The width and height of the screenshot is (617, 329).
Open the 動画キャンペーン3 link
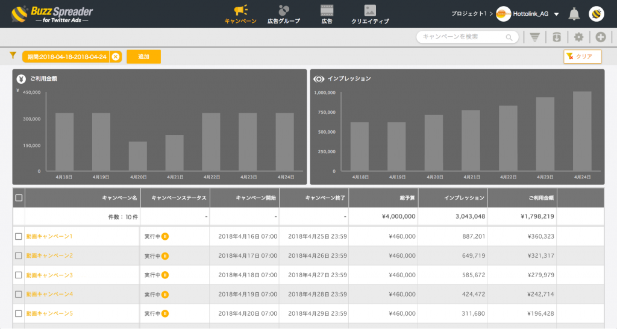49,275
